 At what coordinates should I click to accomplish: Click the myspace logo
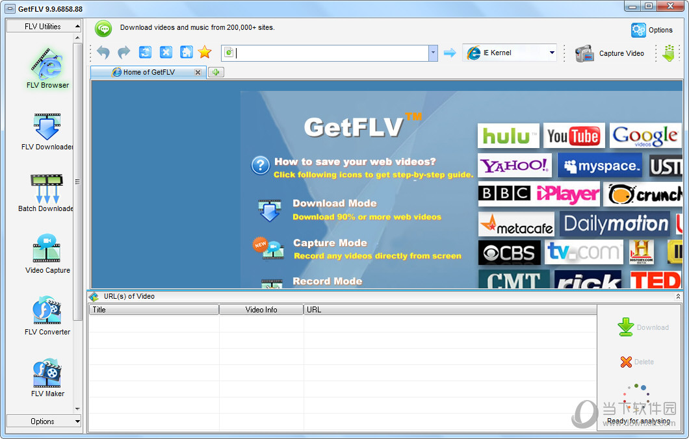[x=600, y=166]
